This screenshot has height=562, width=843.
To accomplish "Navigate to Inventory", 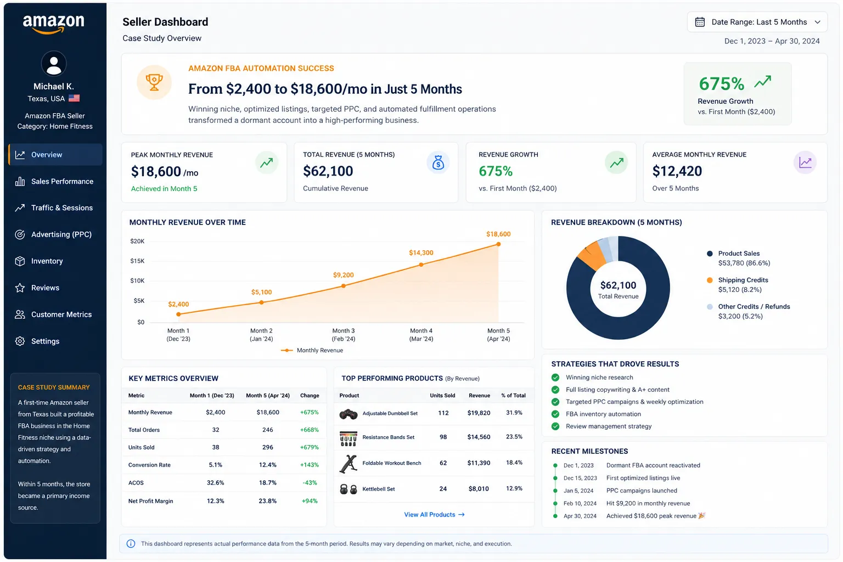I will click(x=55, y=261).
